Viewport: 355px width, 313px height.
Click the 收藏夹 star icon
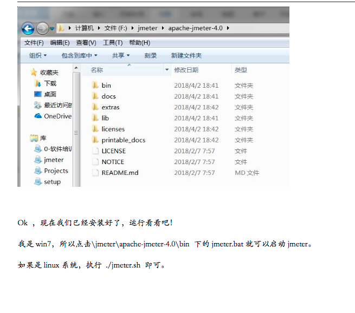pyautogui.click(x=34, y=73)
